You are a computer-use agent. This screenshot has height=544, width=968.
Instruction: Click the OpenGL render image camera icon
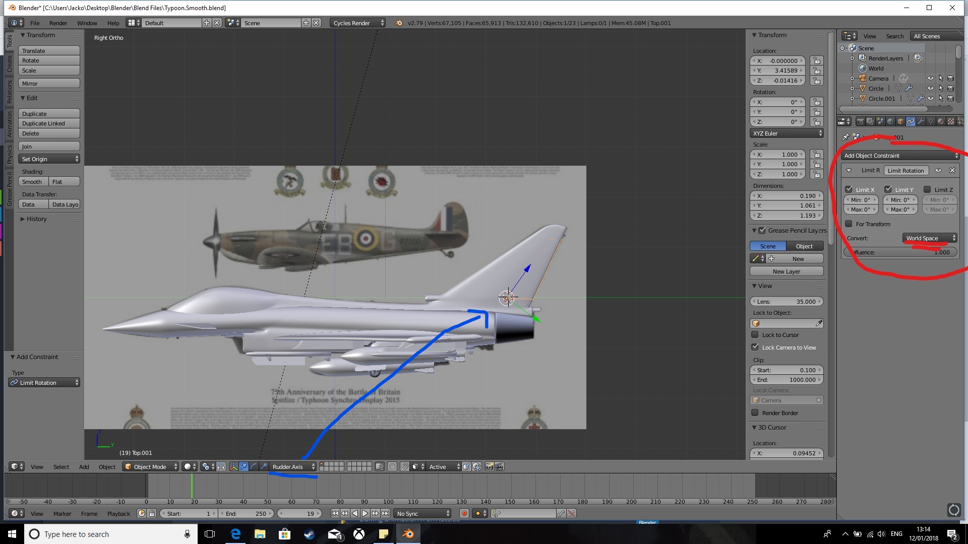point(489,467)
